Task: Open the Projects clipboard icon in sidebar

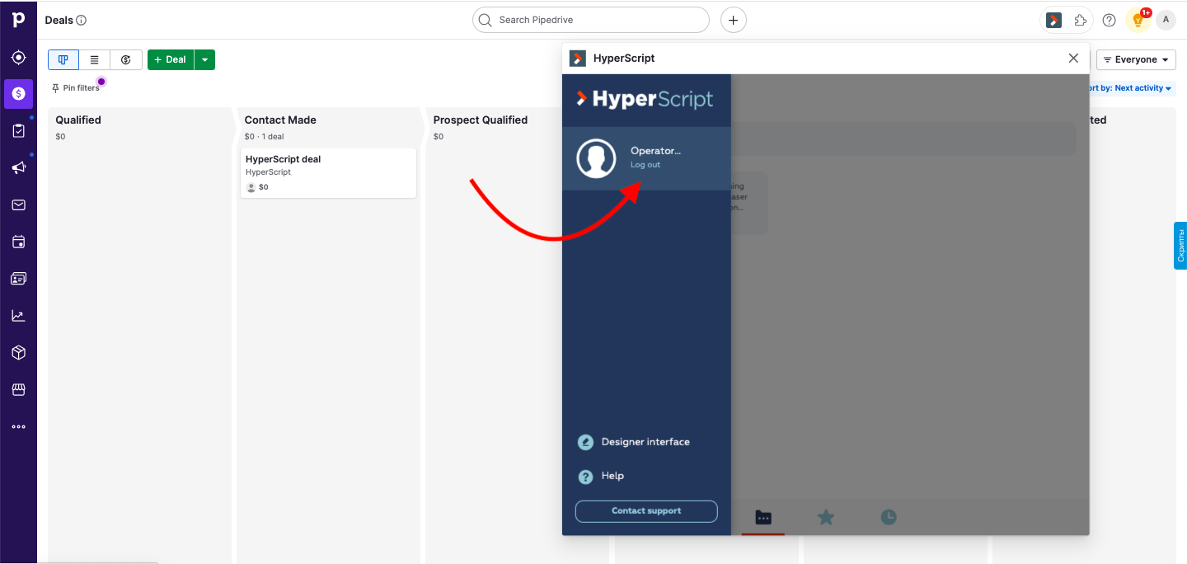Action: 18,130
